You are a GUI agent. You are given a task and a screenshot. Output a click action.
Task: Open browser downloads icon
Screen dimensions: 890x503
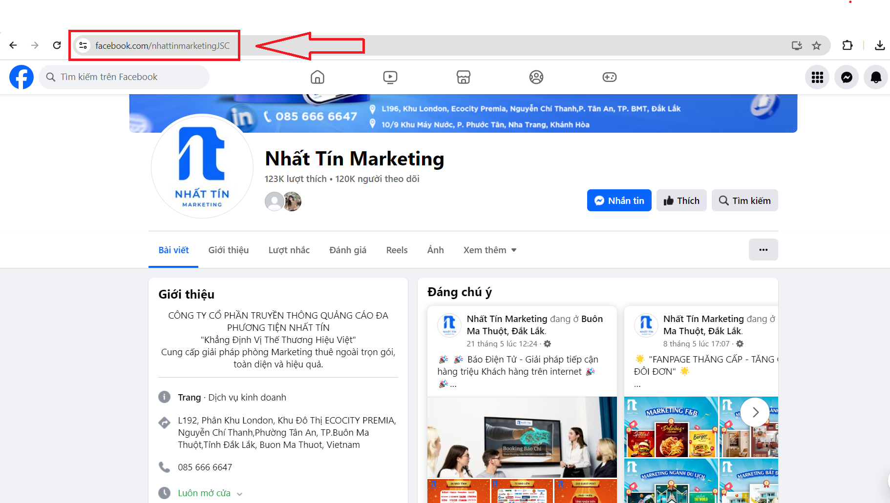click(880, 45)
